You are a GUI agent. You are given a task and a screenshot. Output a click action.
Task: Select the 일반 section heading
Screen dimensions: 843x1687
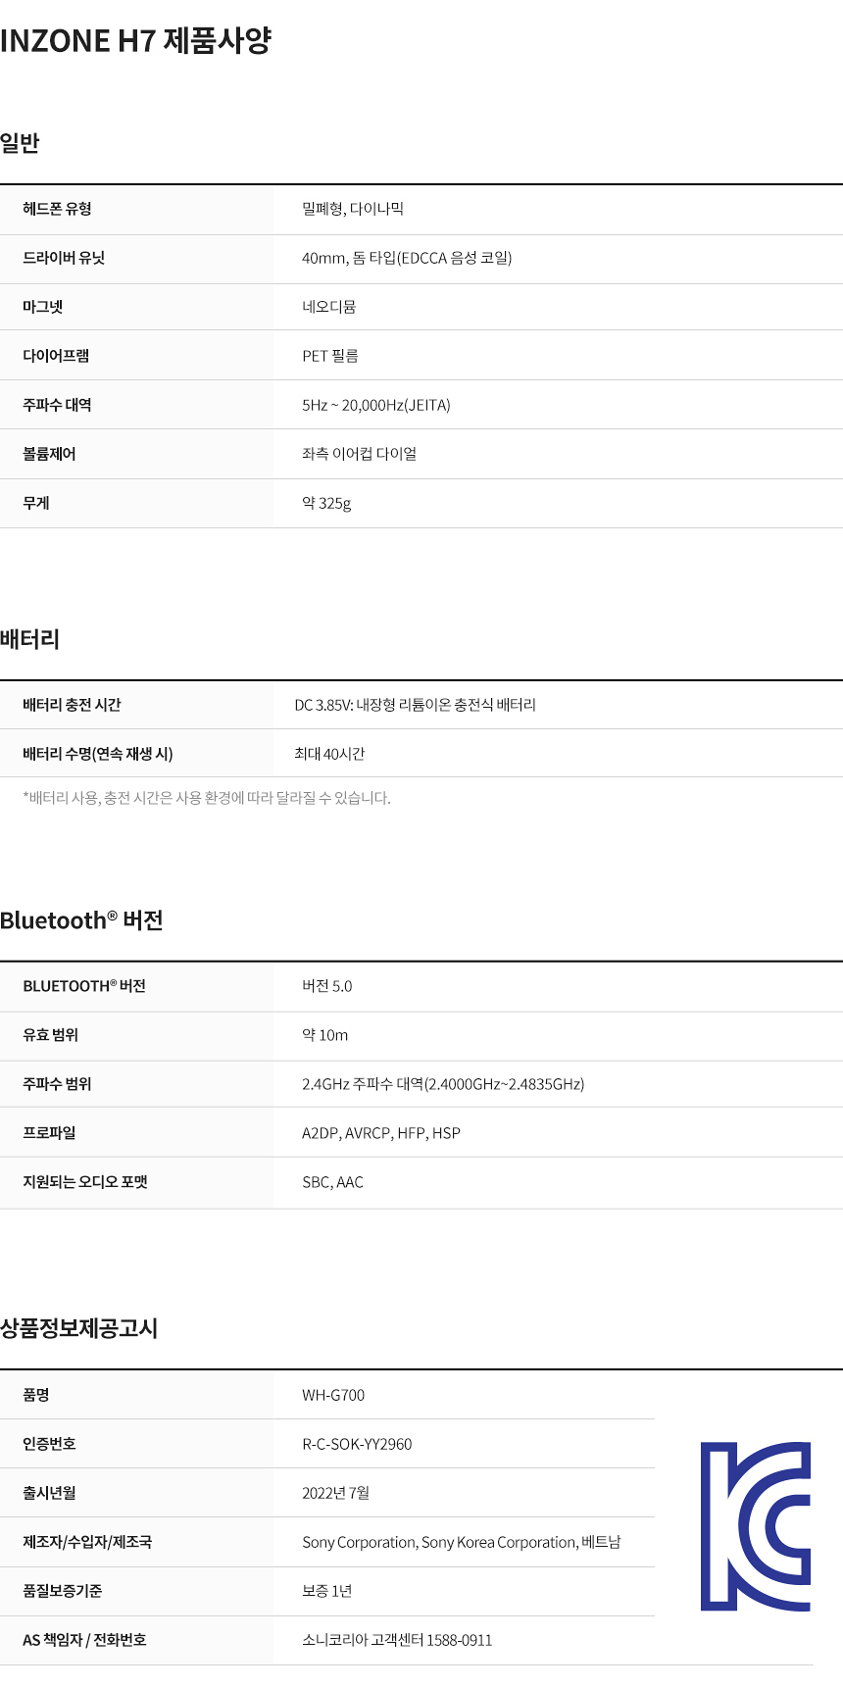[x=20, y=143]
